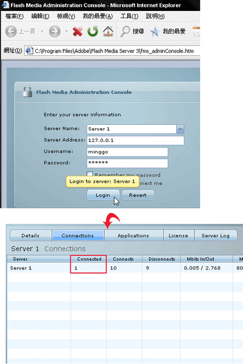Screen dimensions: 243x364
Task: Click the Login button
Action: tap(103, 195)
